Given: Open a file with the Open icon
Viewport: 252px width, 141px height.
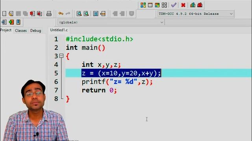Looking at the screenshot, I should [x=11, y=14].
